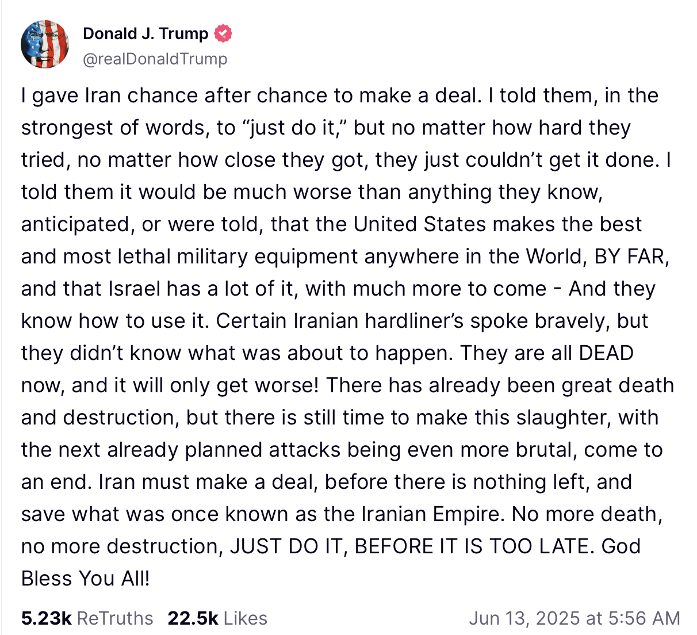Click the bold '22.5k' count number
Screen dimensions: 697x635
(193, 618)
